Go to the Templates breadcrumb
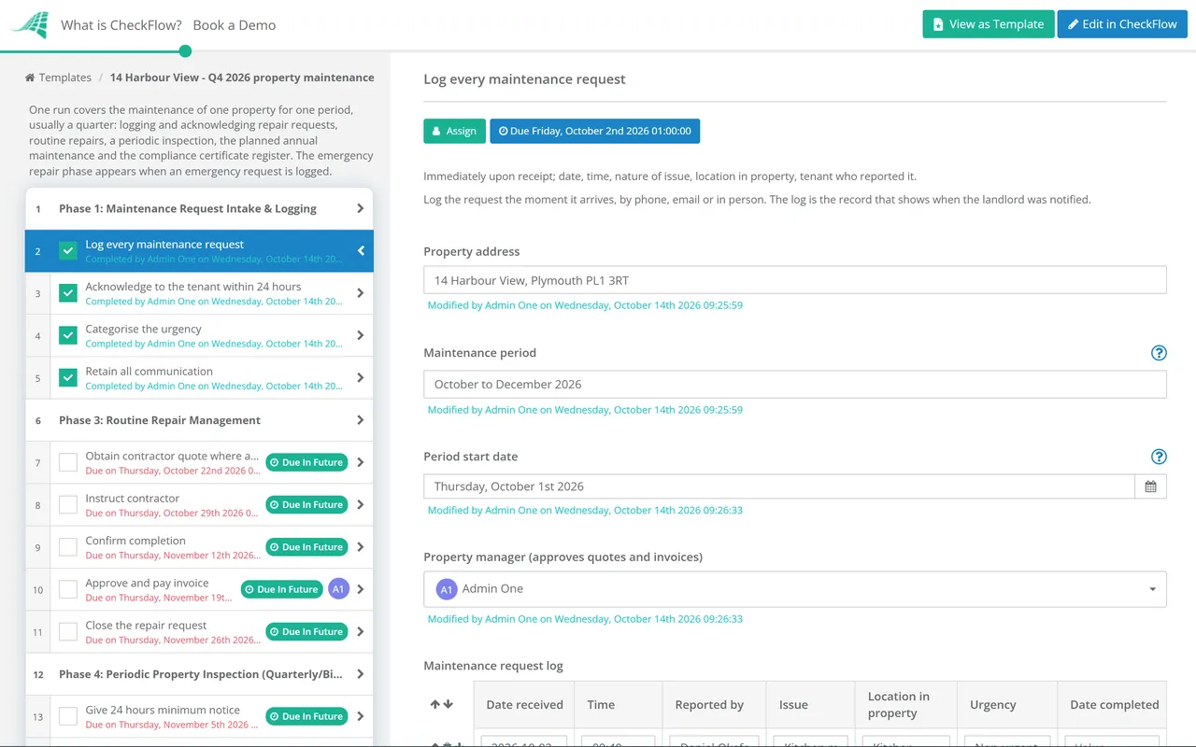Image resolution: width=1196 pixels, height=747 pixels. (x=65, y=78)
